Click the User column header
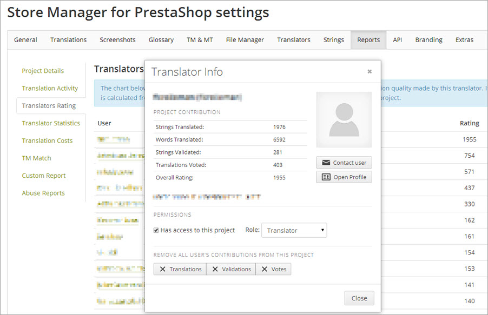Screen dimensions: 488x315 coord(104,123)
